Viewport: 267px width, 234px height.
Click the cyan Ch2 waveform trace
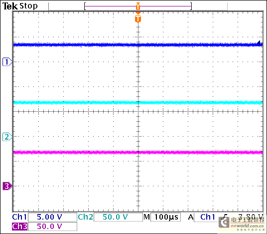138,102
